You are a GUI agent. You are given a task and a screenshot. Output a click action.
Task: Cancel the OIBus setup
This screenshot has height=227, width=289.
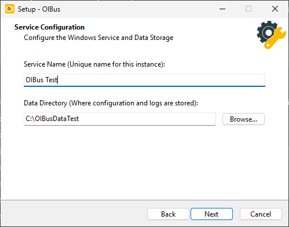tap(261, 214)
